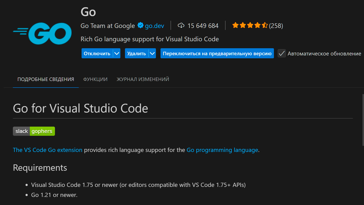Click Переключиться на предварительную версию button

(217, 53)
